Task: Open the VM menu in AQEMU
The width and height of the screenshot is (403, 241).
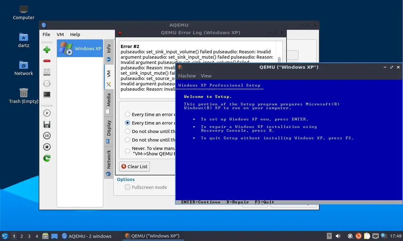Action: (x=60, y=35)
